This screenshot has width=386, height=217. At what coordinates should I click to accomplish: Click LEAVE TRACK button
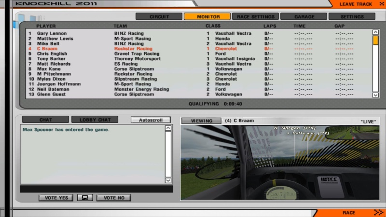coord(356,4)
